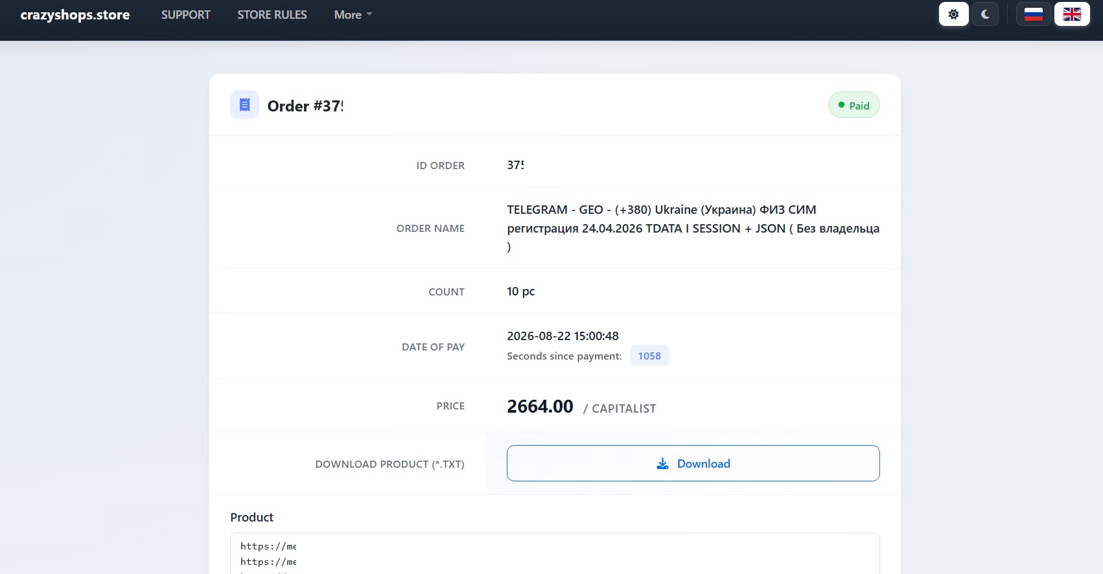Screen dimensions: 1103x574
Task: Expand the More dropdown menu
Action: click(353, 15)
